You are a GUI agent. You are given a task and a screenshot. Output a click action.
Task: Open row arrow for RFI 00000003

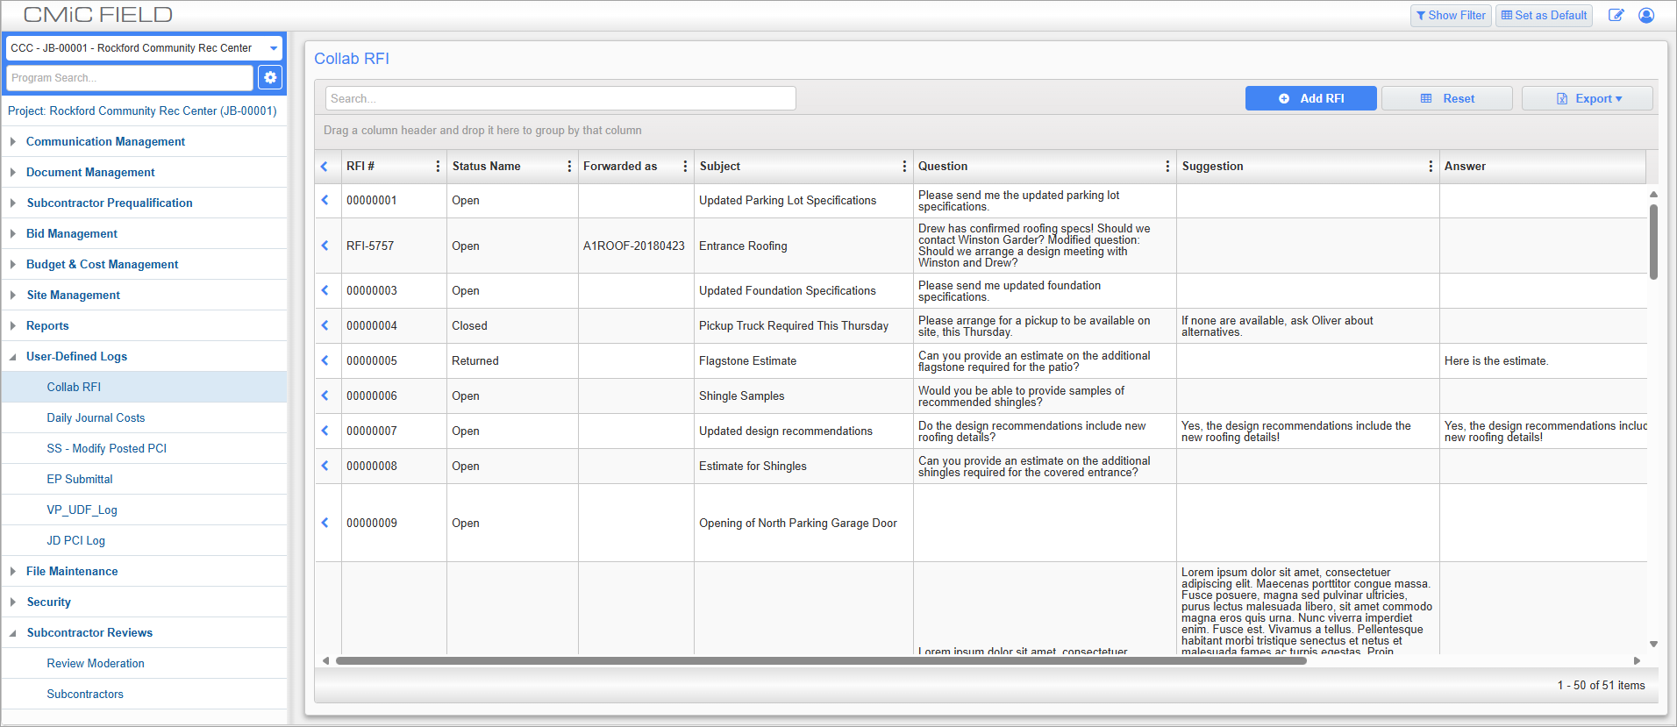[325, 290]
